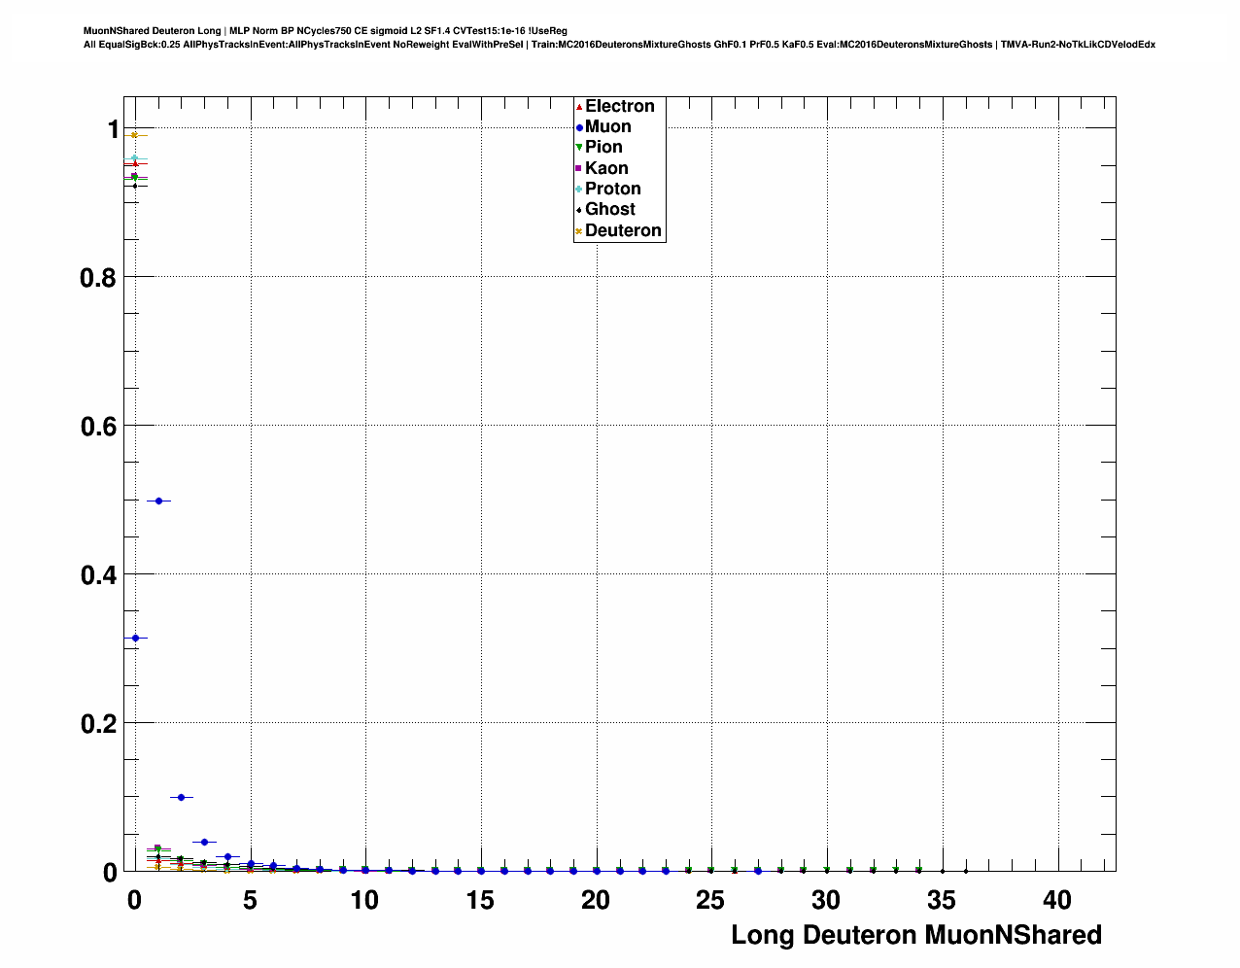The width and height of the screenshot is (1240, 968).
Task: Click the Proton legend text entry
Action: [x=612, y=189]
